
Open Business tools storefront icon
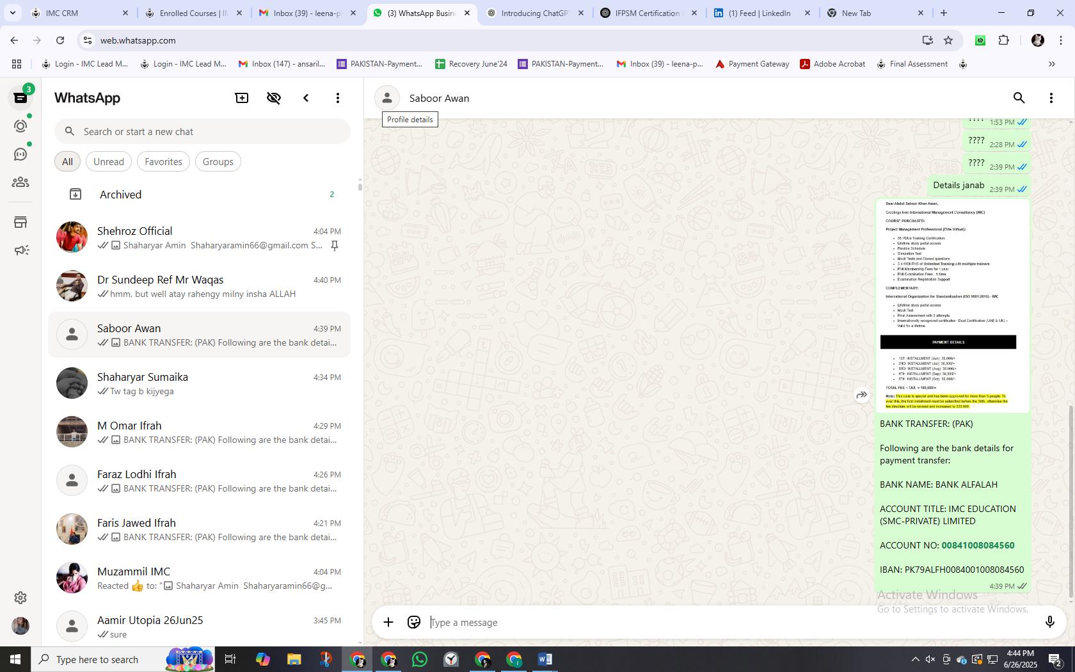(x=20, y=222)
